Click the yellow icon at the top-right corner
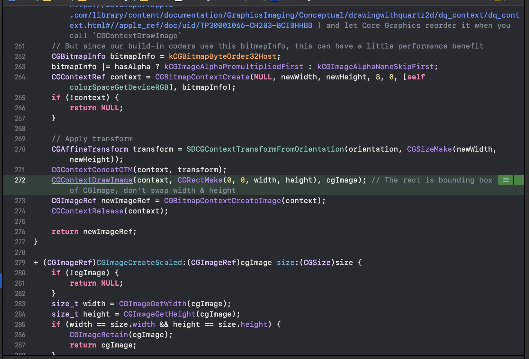Screen dimensions: 529x359 497,1
